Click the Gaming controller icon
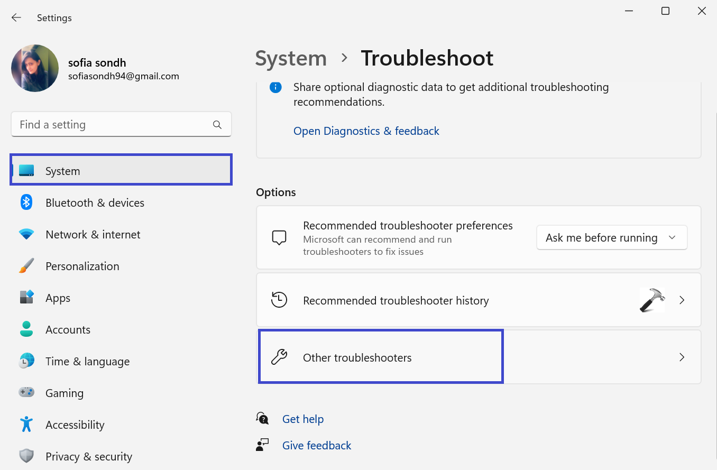Image resolution: width=717 pixels, height=470 pixels. 26,393
